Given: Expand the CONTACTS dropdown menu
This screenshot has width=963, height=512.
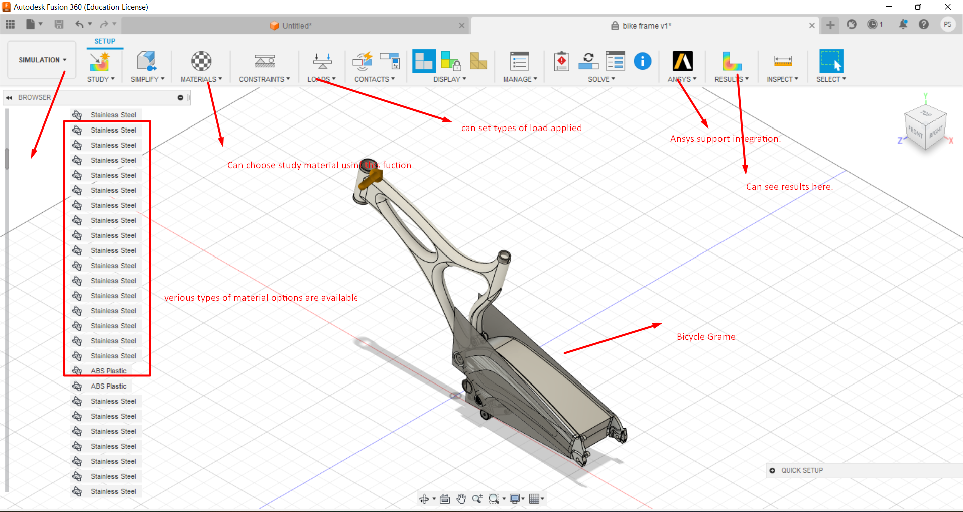Looking at the screenshot, I should tap(375, 79).
